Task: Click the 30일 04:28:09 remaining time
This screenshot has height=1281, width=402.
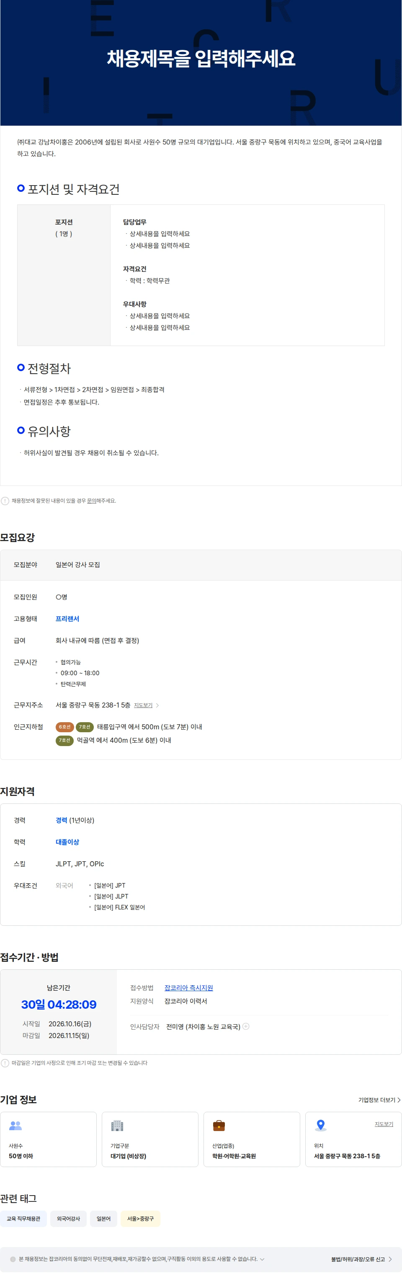Action: [59, 1005]
